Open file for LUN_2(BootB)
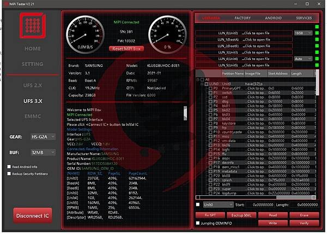The height and width of the screenshot is (234, 327). [244, 46]
